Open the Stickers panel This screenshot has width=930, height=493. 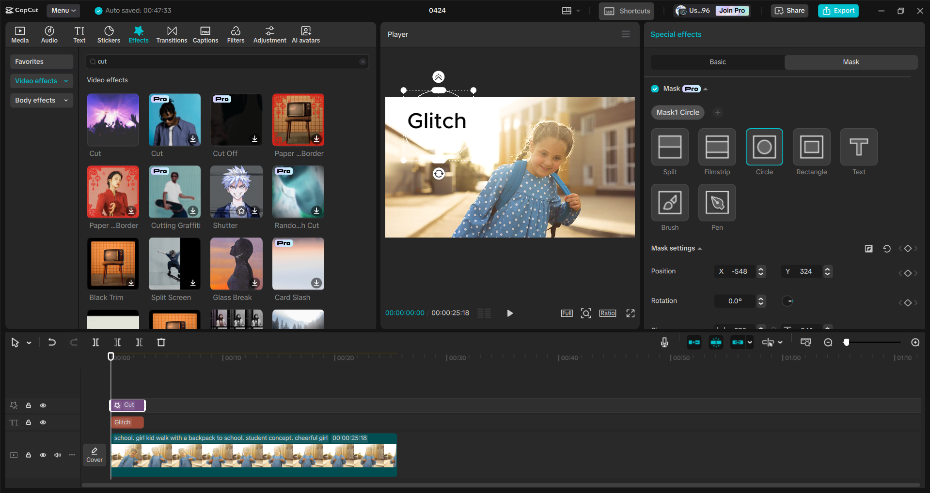109,35
